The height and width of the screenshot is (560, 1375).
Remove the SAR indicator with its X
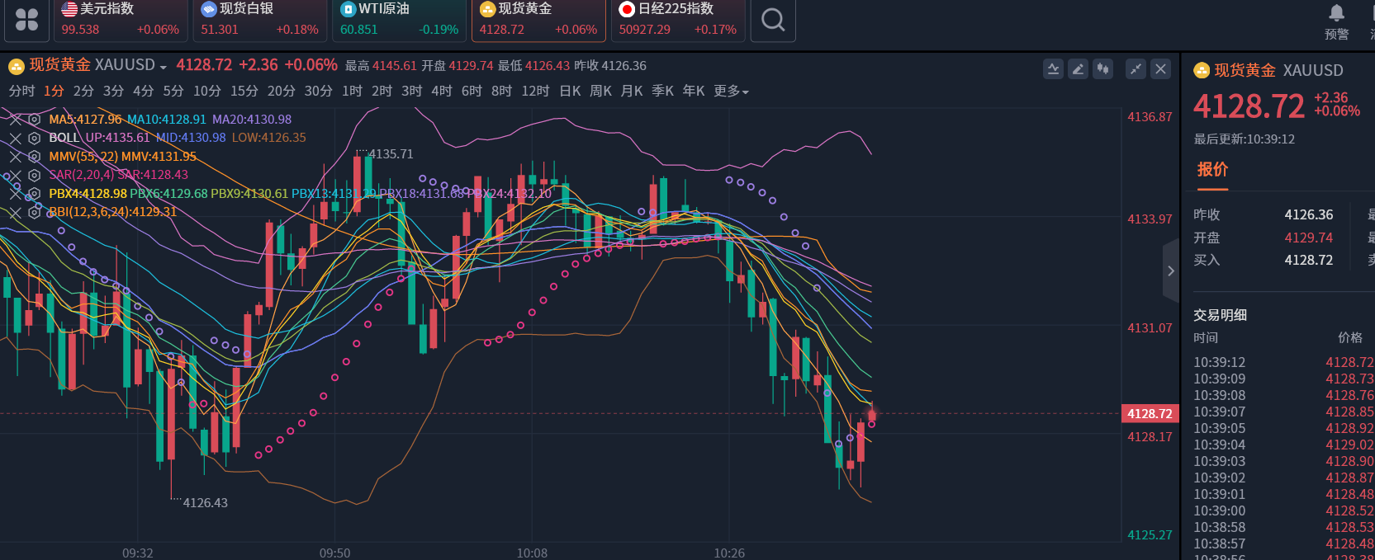coord(16,175)
